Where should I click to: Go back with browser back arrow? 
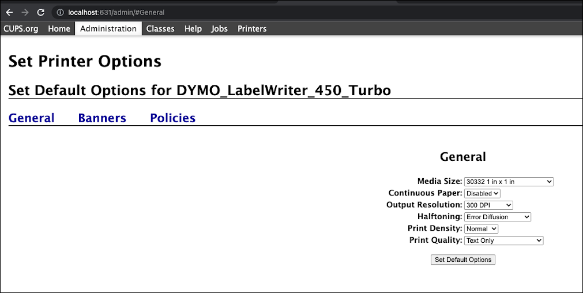pos(9,12)
